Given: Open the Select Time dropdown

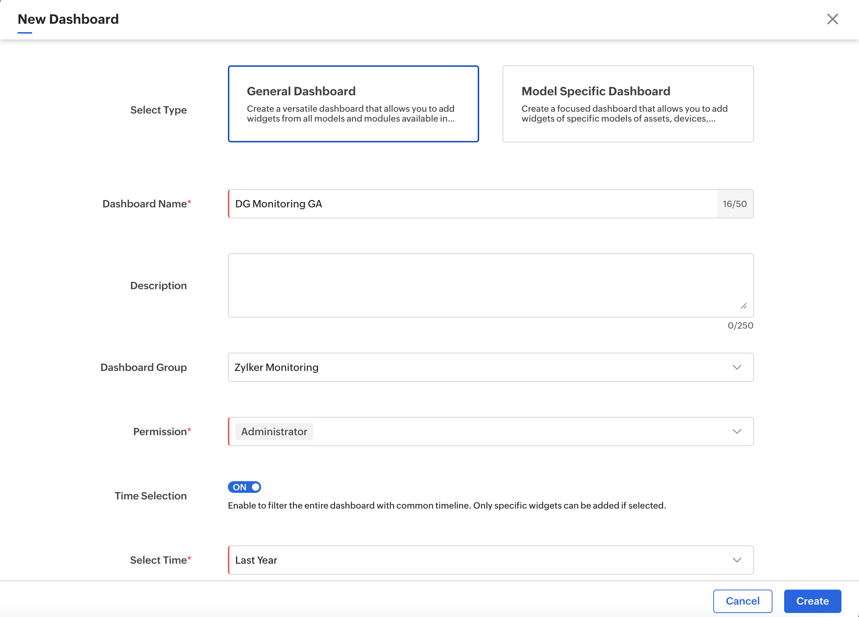Looking at the screenshot, I should coord(473,560).
